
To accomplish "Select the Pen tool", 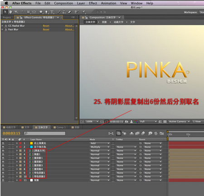I will click(46, 12).
